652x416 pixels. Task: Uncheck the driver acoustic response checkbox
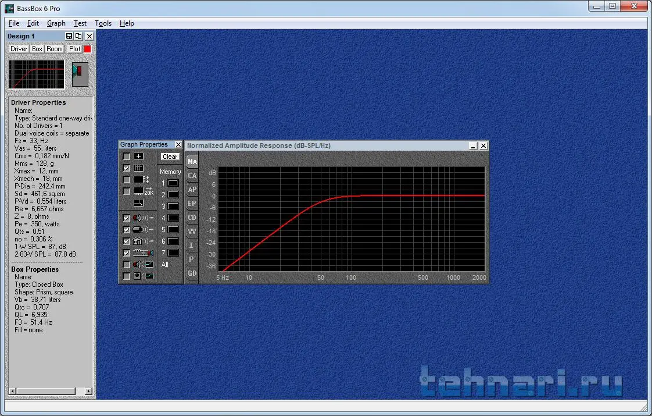[127, 218]
